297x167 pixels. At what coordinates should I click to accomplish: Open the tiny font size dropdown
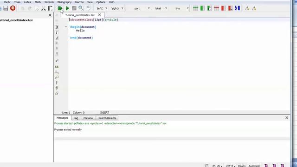click(187, 8)
